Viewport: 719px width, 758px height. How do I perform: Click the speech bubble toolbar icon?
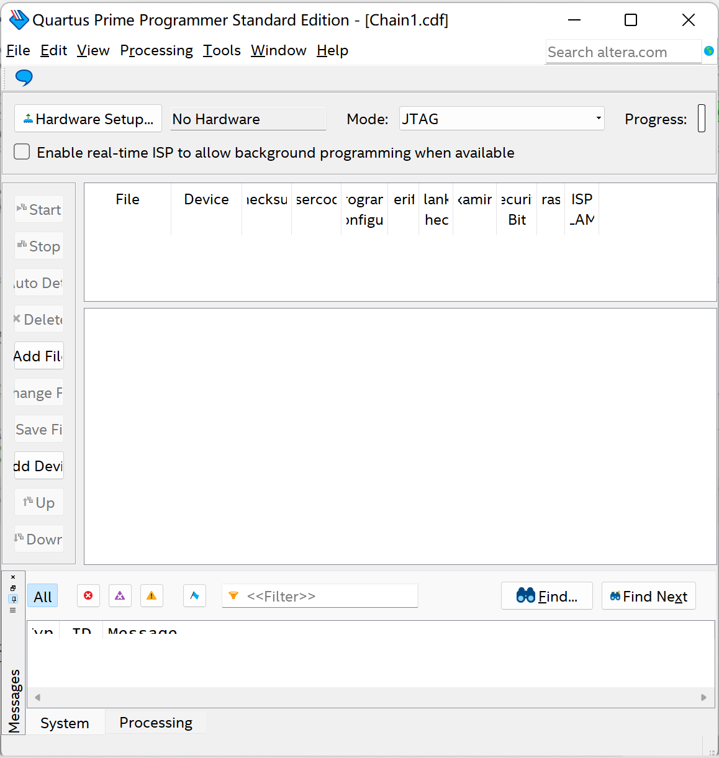pyautogui.click(x=24, y=78)
